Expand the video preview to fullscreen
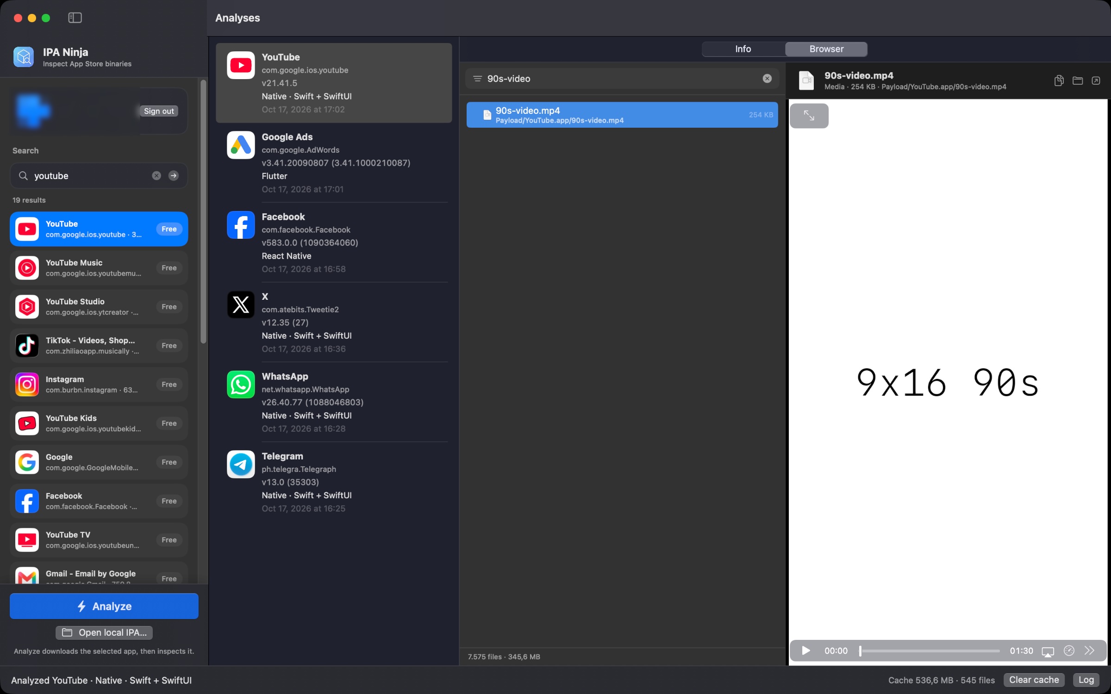This screenshot has width=1111, height=694. point(809,116)
